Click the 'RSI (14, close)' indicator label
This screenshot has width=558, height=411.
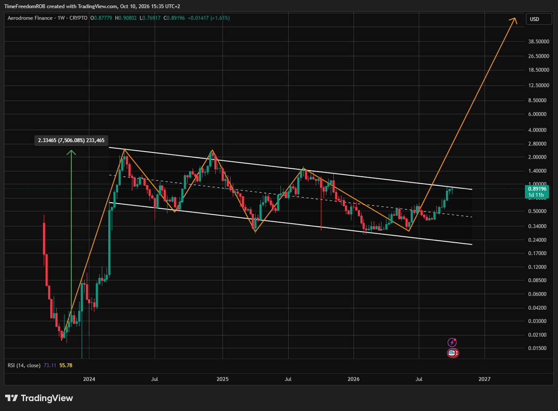tap(24, 365)
